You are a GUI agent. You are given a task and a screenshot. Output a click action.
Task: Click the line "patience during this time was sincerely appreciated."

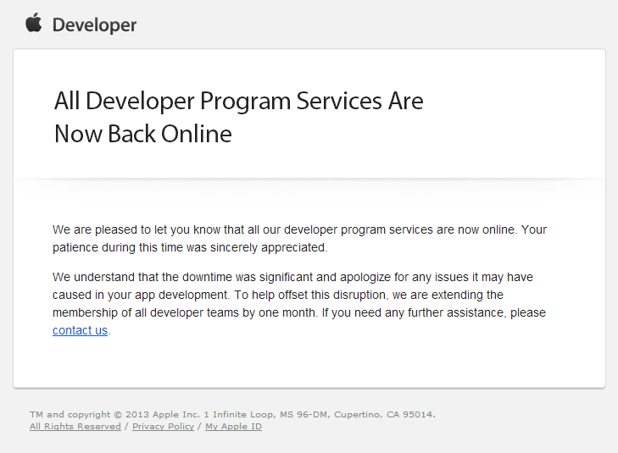[x=190, y=247]
